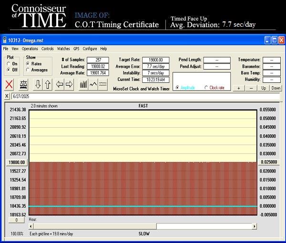Viewport: 286px width, 243px height.
Task: Click the down arrow toolbar icon
Action: pyautogui.click(x=38, y=84)
